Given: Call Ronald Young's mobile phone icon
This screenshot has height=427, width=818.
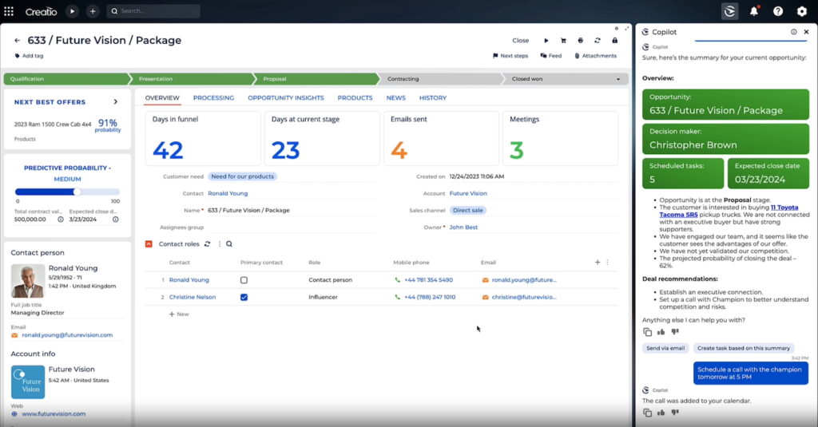Looking at the screenshot, I should pyautogui.click(x=398, y=280).
